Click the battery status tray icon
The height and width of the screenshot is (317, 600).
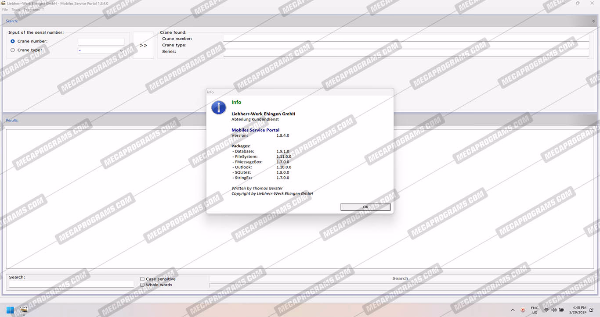point(562,310)
